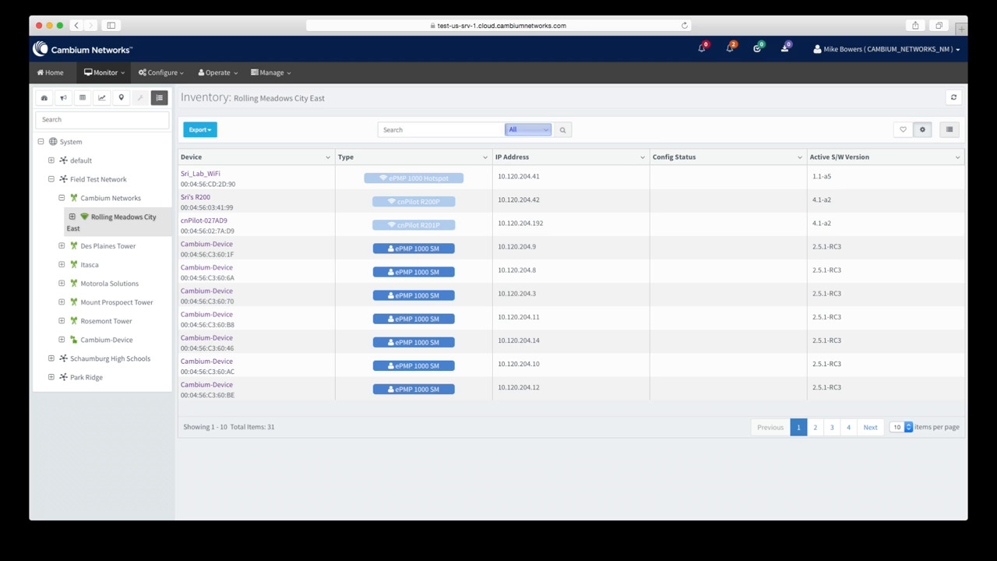Click the wrench tools icon

coord(139,97)
